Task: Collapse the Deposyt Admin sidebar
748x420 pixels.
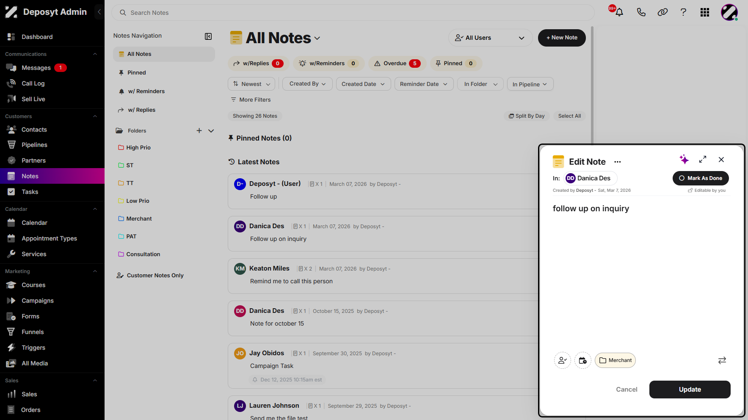Action: (x=99, y=12)
